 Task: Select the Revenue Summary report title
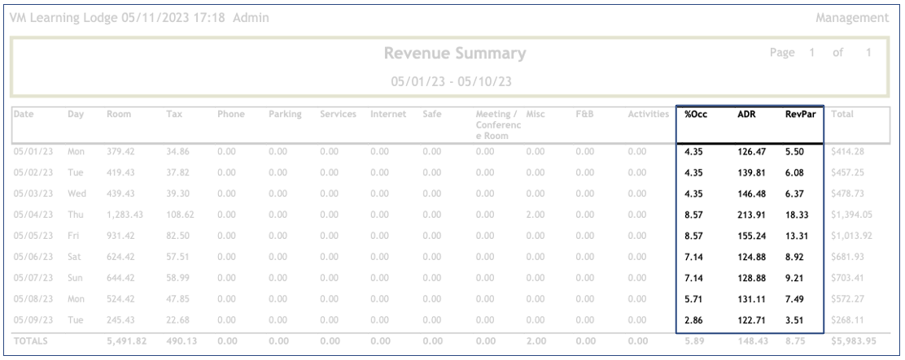tap(453, 55)
